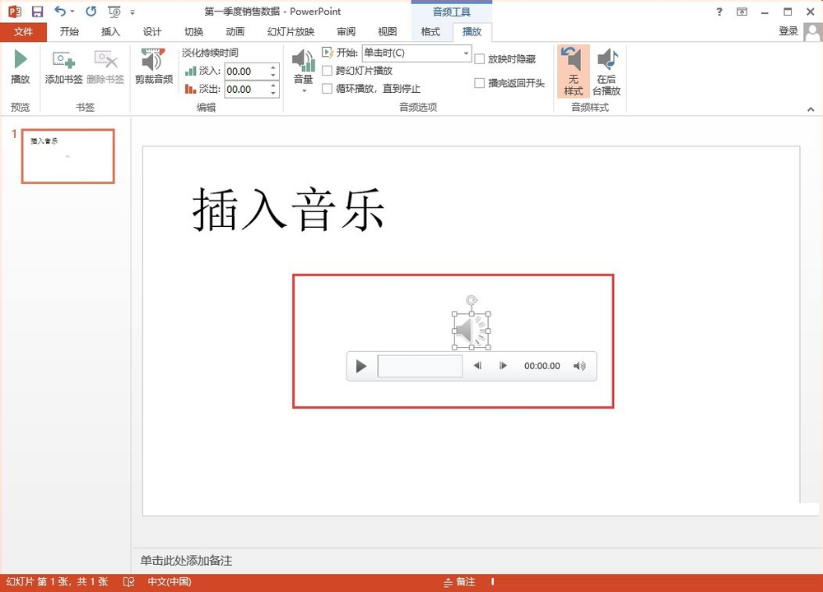Click 单击此处添加备注 notes area
This screenshot has width=823, height=592.
tap(186, 561)
